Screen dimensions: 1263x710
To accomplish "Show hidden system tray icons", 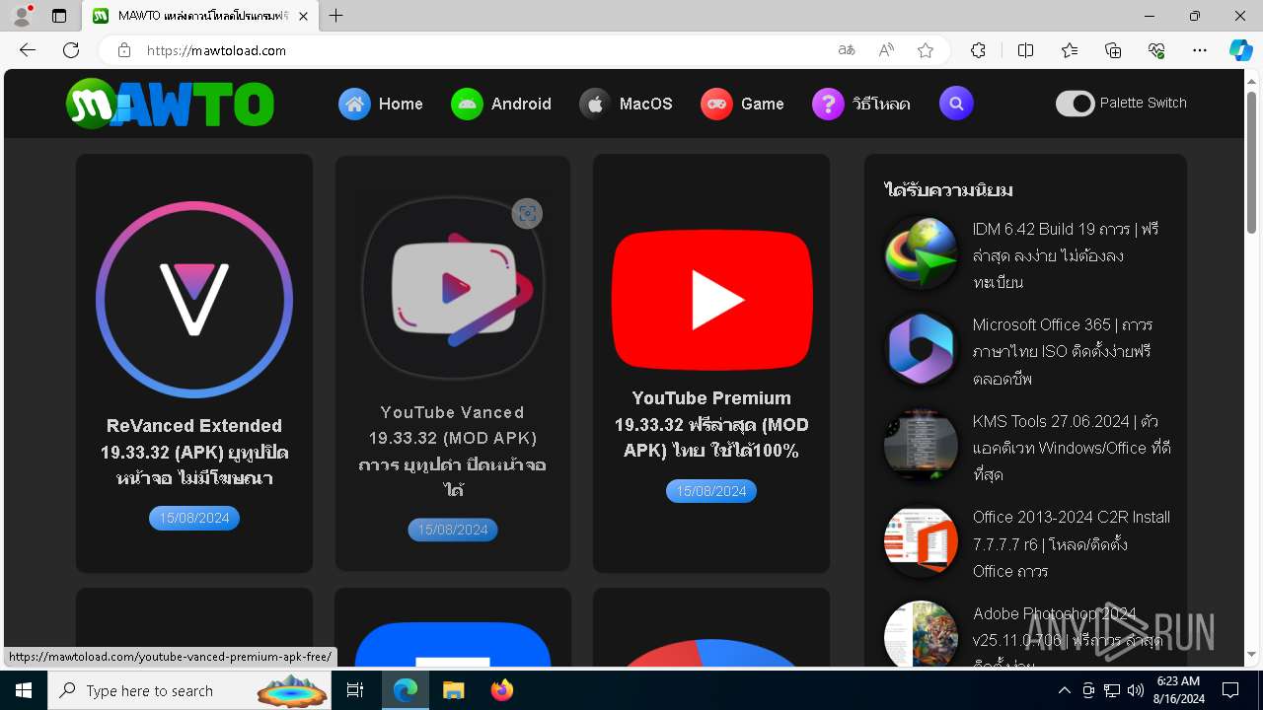I will 1064,690.
